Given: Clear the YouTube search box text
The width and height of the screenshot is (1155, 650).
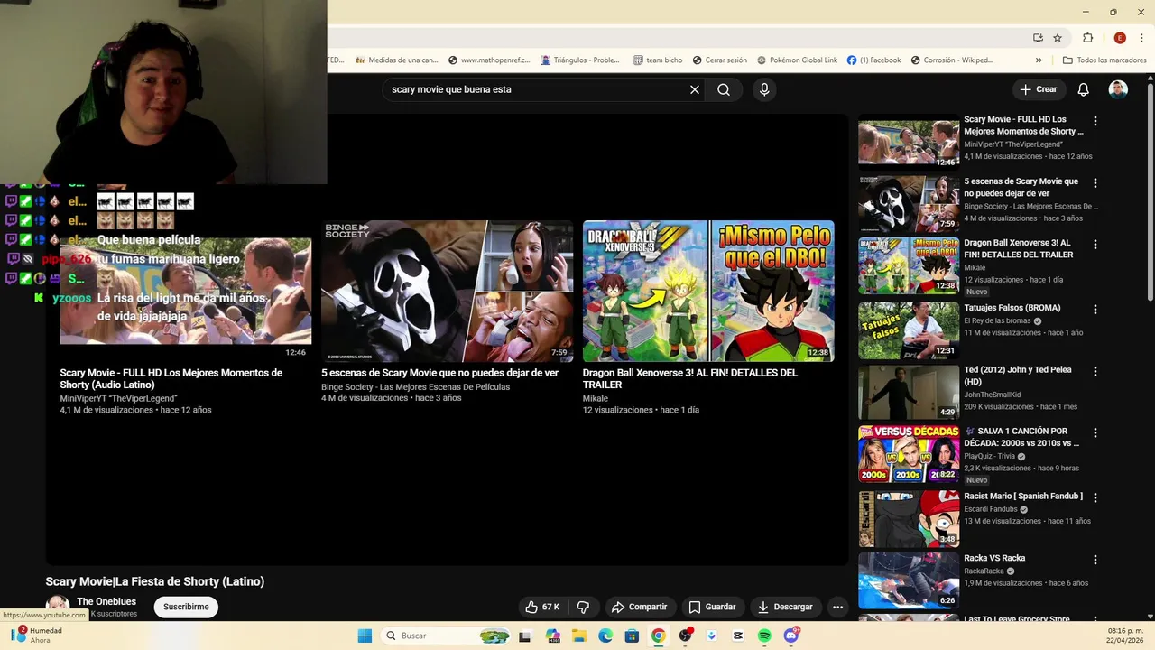Looking at the screenshot, I should click(695, 89).
